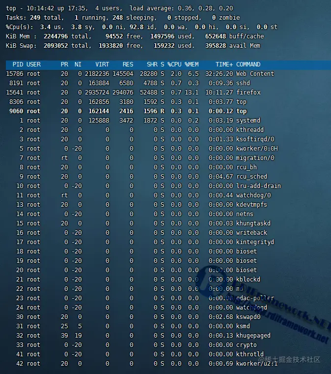Select the 'lru-add-drain' process
331x374 pixels.
pyautogui.click(x=258, y=186)
